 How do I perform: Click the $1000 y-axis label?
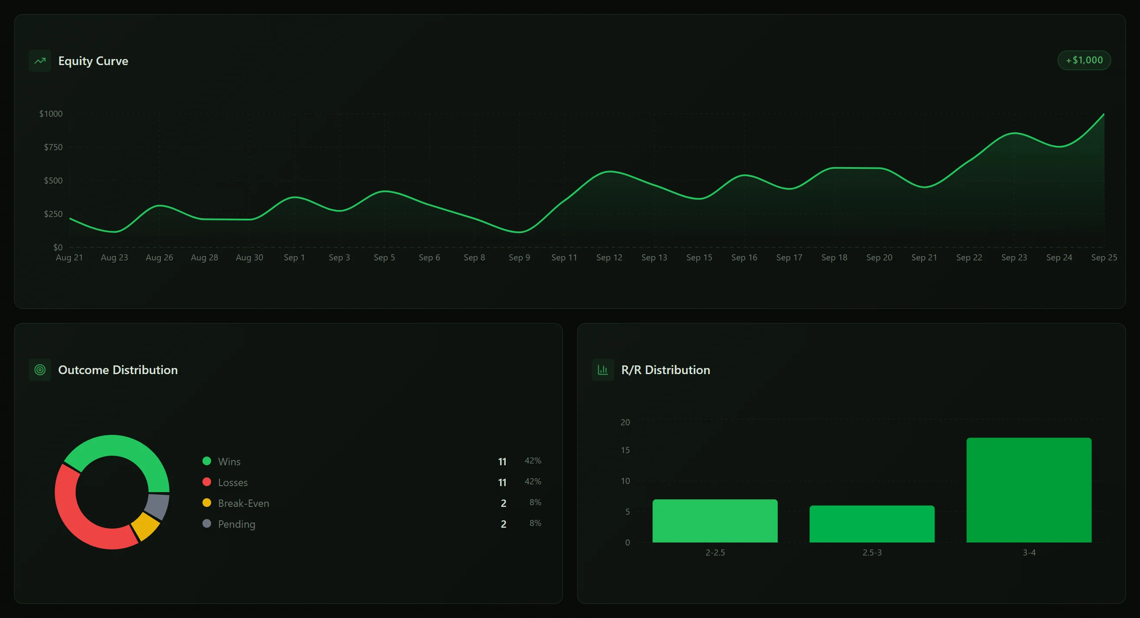point(51,114)
